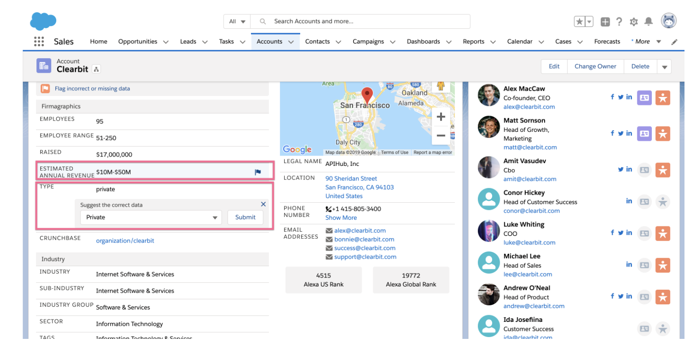This screenshot has height=363, width=693.
Task: Click the Street View pegman on map
Action: pyautogui.click(x=441, y=86)
